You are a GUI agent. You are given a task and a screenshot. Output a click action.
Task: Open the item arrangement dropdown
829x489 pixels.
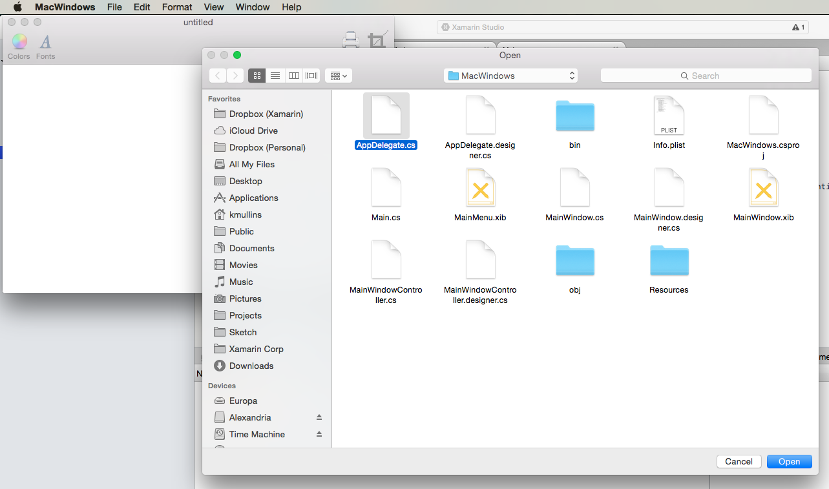[x=337, y=76]
